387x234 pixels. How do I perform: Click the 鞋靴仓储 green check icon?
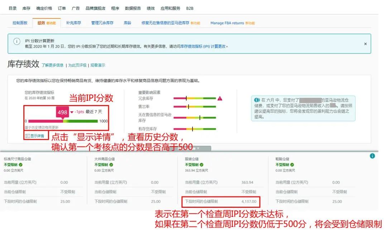(292, 164)
